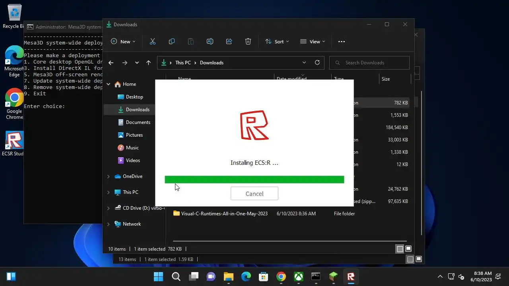The width and height of the screenshot is (509, 286).
Task: Open File Explorer from the taskbar
Action: [228, 276]
